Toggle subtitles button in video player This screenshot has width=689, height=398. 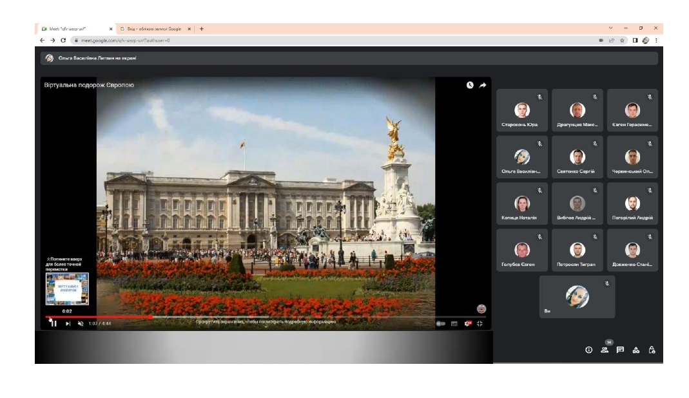click(454, 324)
